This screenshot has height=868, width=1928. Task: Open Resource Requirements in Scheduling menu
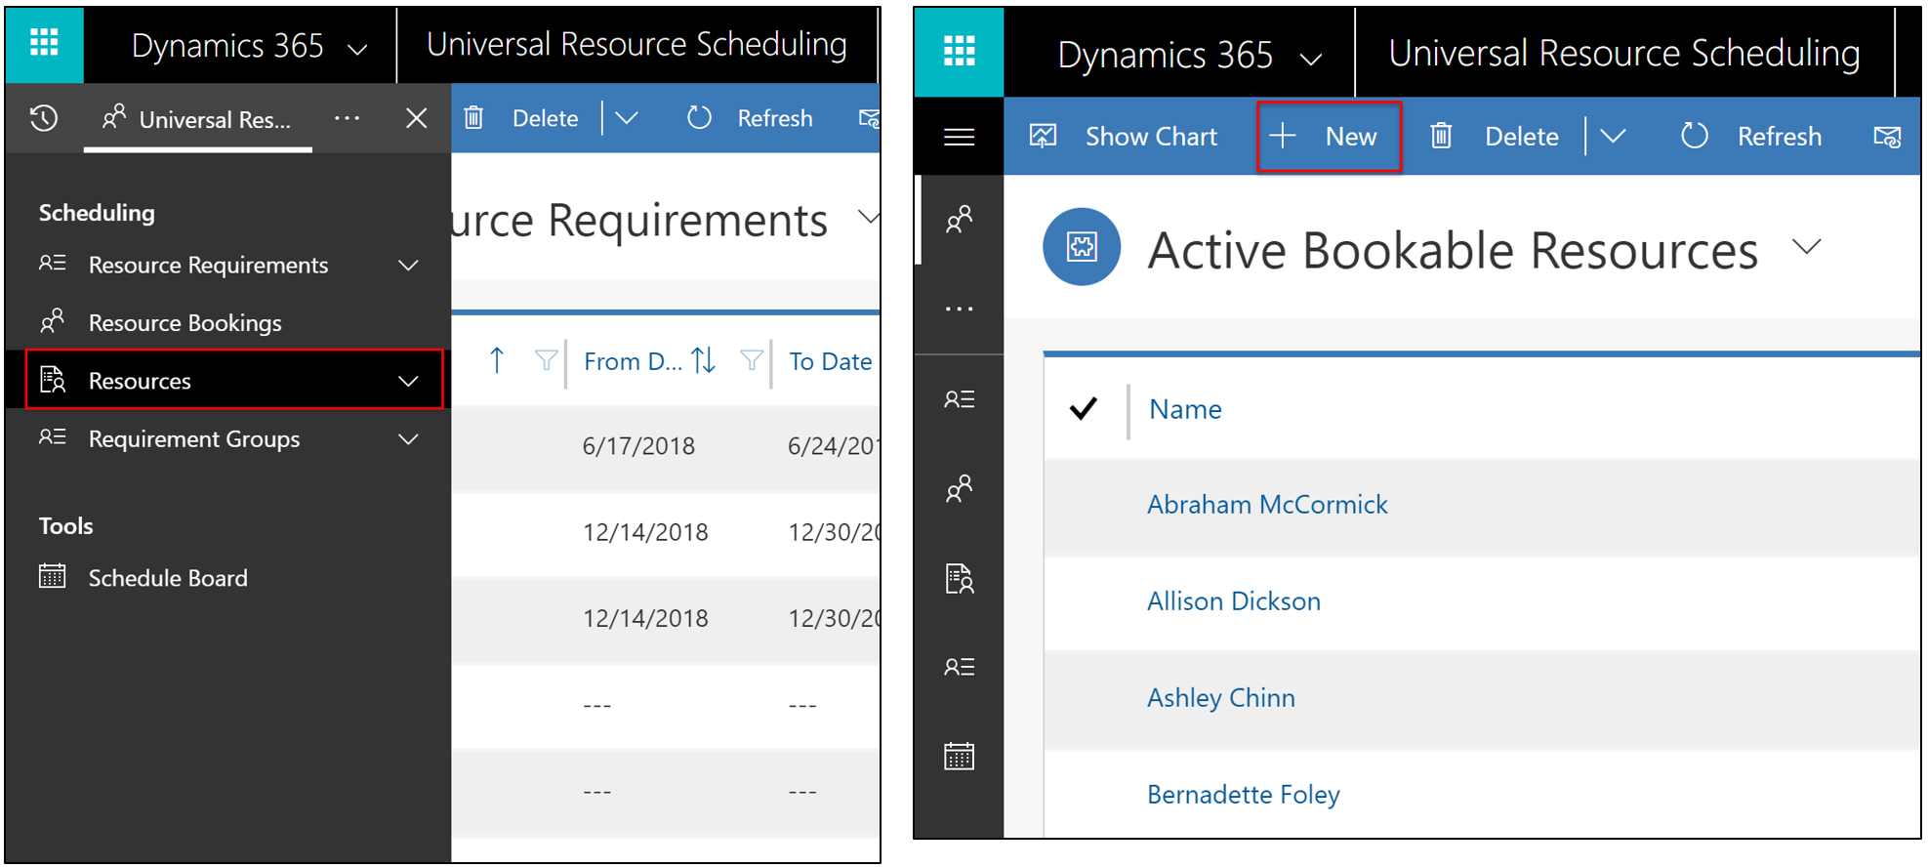pos(208,265)
